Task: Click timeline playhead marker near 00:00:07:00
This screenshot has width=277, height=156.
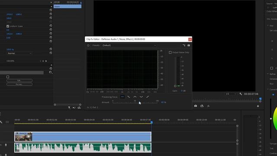Action: point(151,122)
